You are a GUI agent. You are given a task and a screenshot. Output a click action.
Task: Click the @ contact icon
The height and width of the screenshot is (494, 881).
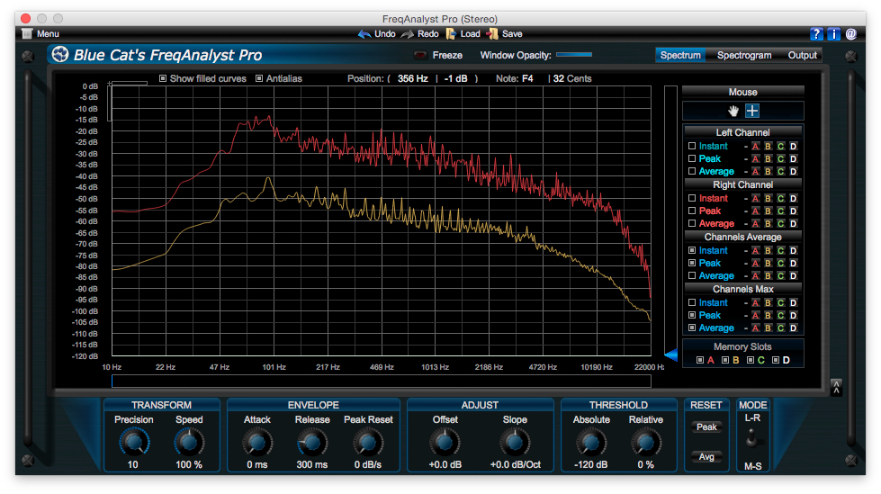[x=851, y=33]
